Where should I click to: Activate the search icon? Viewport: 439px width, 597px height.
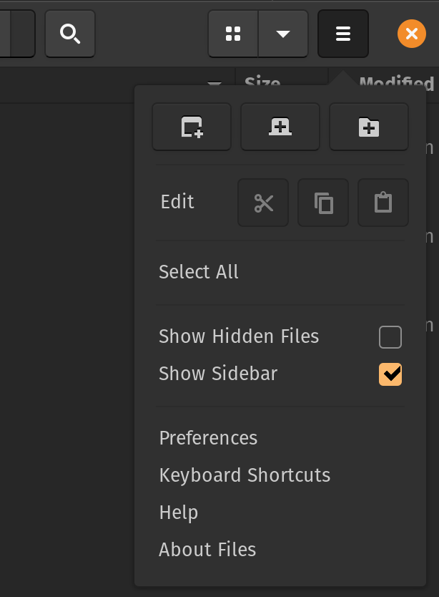click(69, 33)
